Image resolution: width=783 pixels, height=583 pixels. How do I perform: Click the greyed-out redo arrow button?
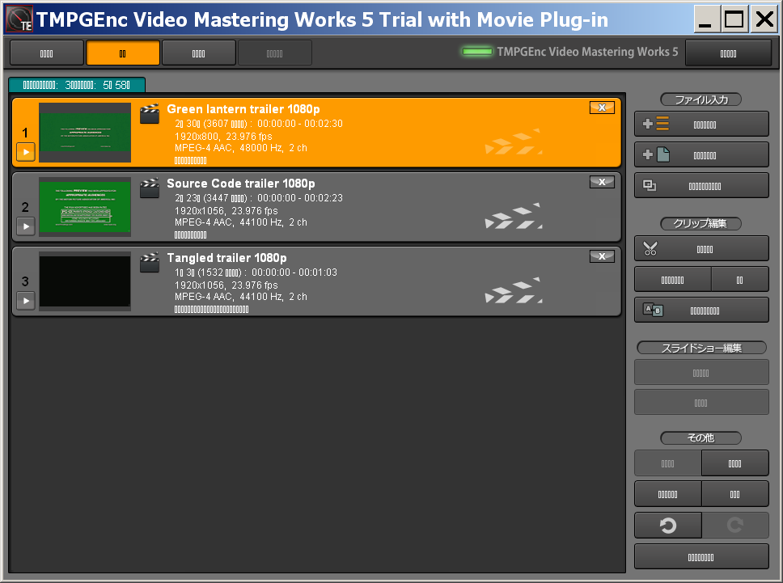(x=735, y=525)
